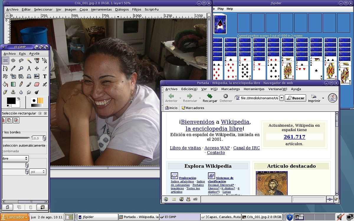Select the Paintbrush tool

point(29,84)
